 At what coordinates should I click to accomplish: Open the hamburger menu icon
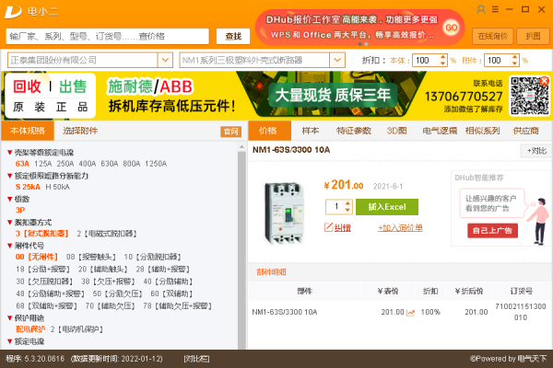495,9
